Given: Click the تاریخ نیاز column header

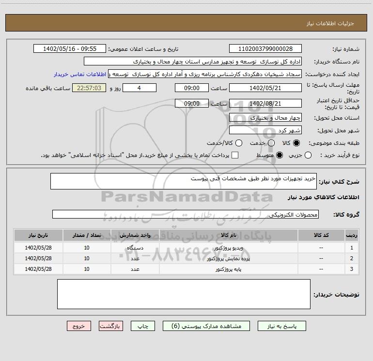Looking at the screenshot, I should point(38,235).
